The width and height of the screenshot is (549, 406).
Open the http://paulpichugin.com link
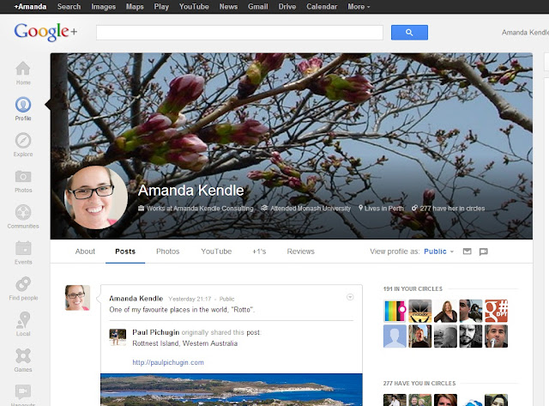168,362
